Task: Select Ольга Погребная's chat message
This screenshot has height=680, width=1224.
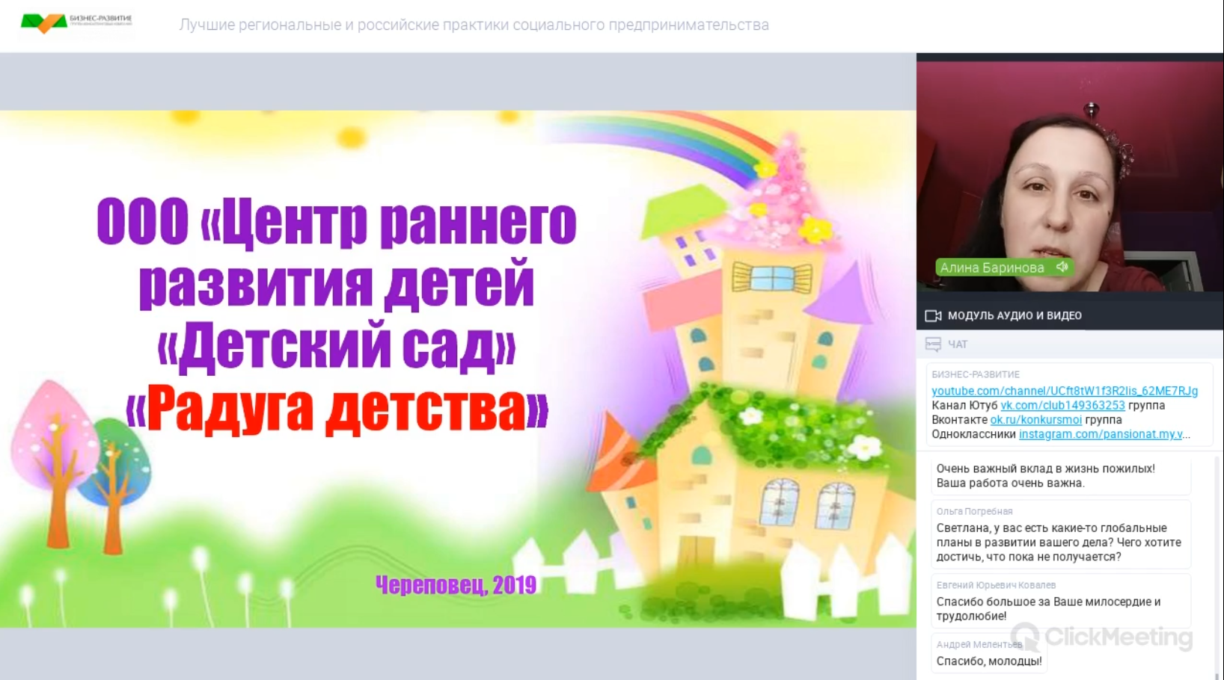Action: tap(1059, 543)
